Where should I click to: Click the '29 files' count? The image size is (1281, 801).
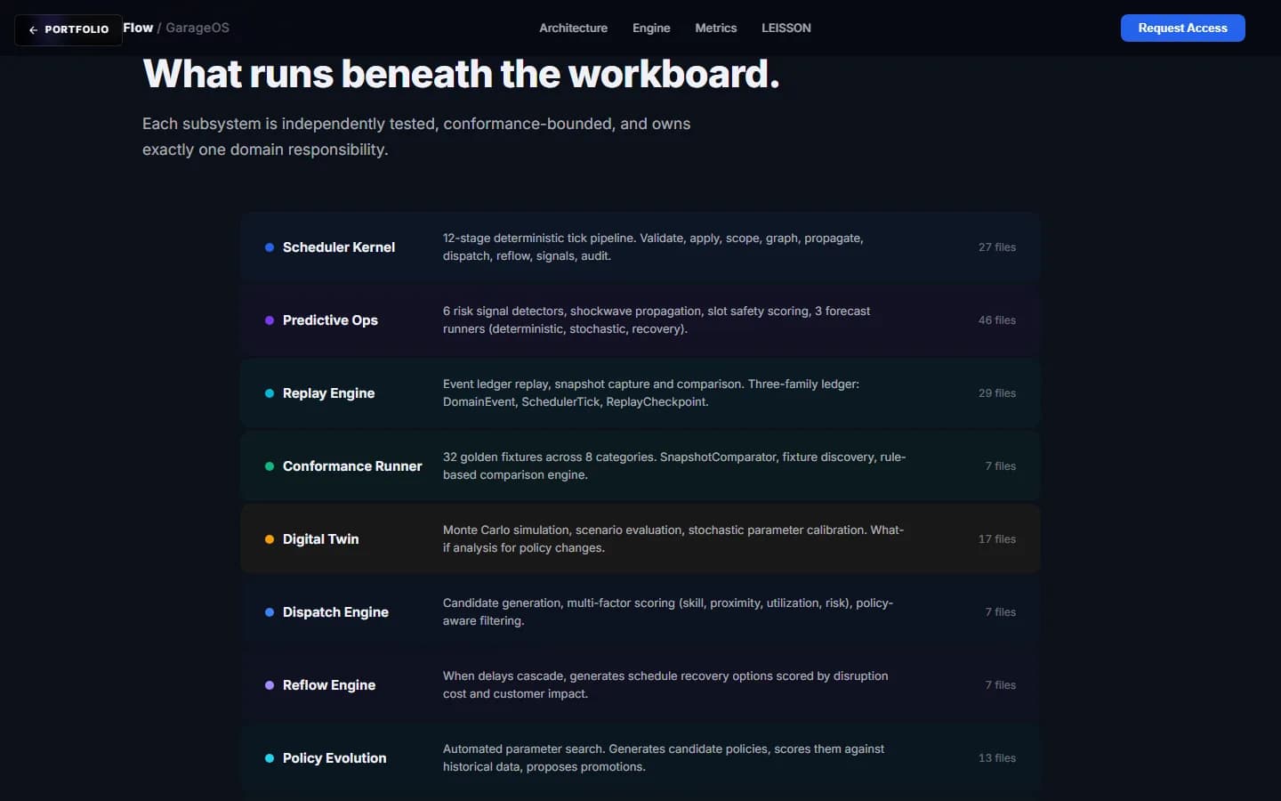997,393
